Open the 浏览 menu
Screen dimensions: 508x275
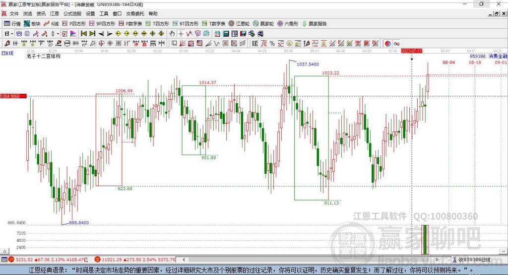pyautogui.click(x=28, y=13)
